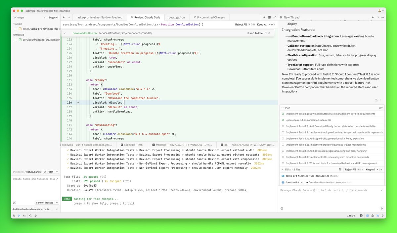The height and width of the screenshot is (233, 397).
Task: Open the git panel more-options ellipsis menu
Action: pyautogui.click(x=45, y=17)
